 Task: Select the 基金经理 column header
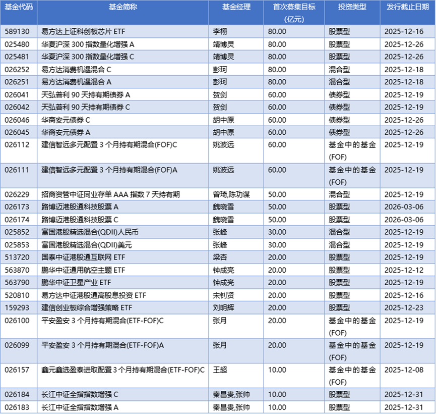coord(236,8)
